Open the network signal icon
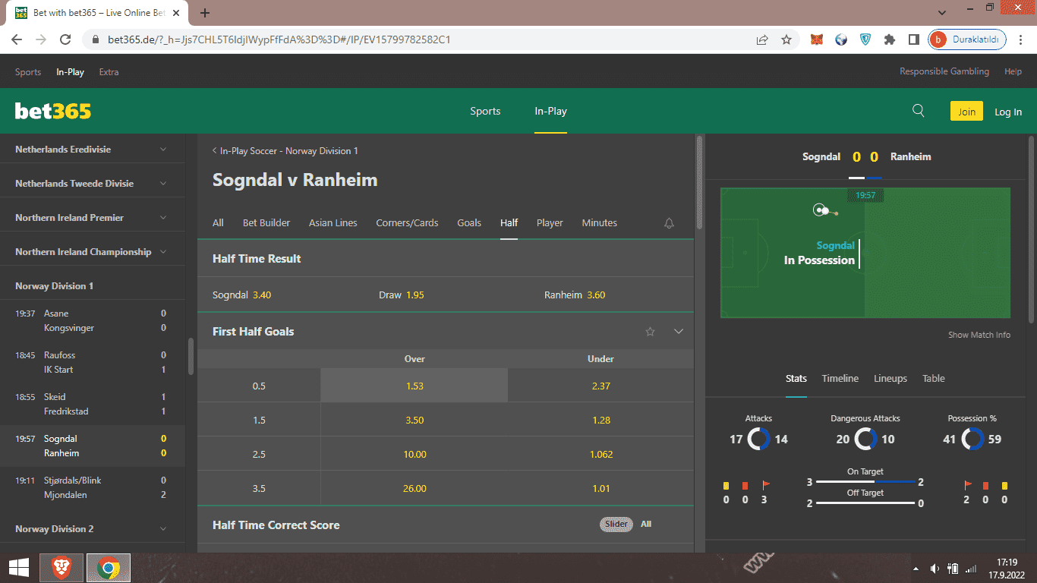 [972, 568]
